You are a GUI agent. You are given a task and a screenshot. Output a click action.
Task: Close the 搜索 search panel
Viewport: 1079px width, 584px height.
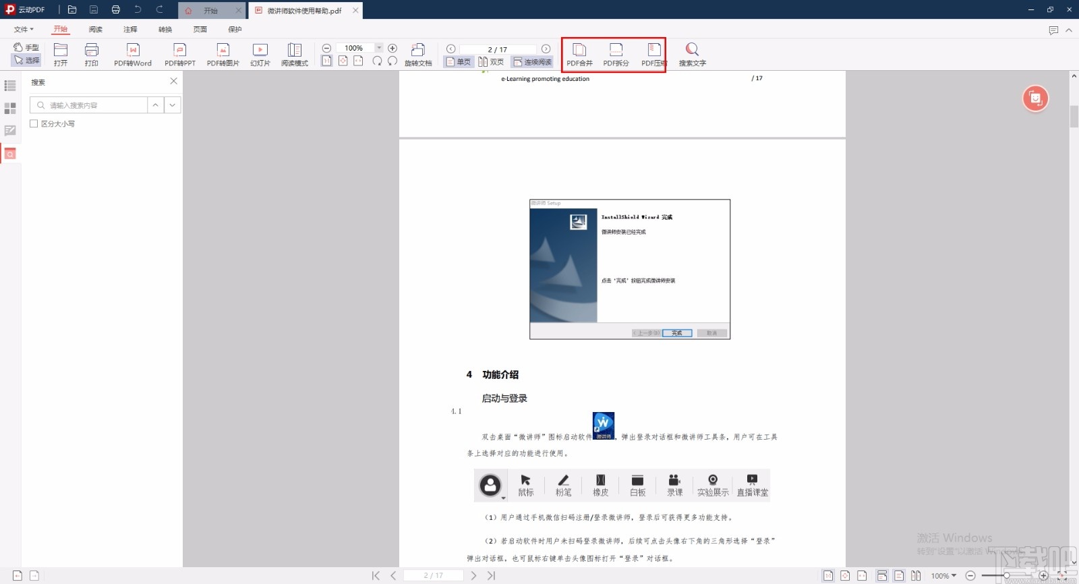[173, 81]
